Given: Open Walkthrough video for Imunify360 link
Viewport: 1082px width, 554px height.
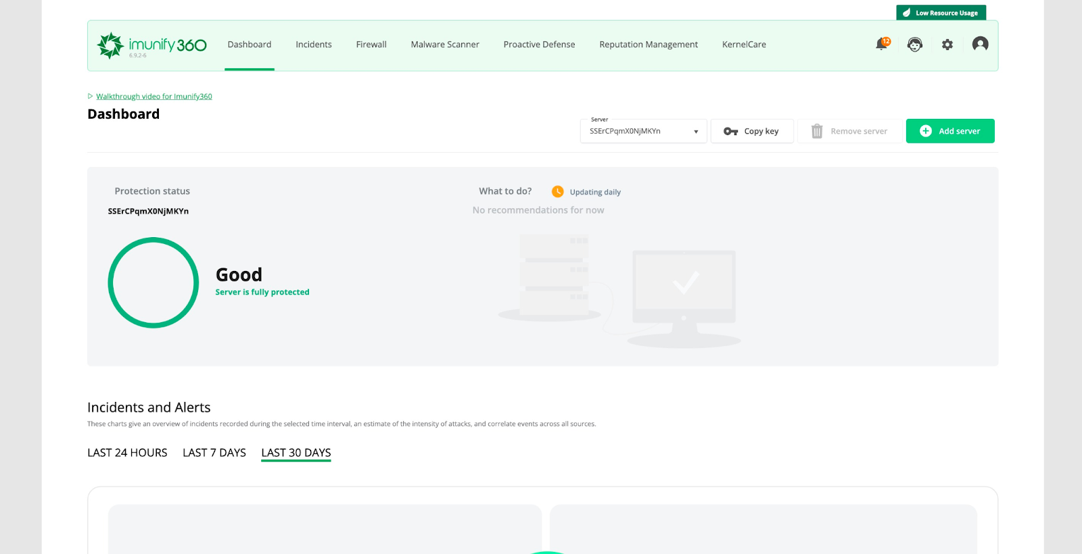Looking at the screenshot, I should tap(154, 97).
